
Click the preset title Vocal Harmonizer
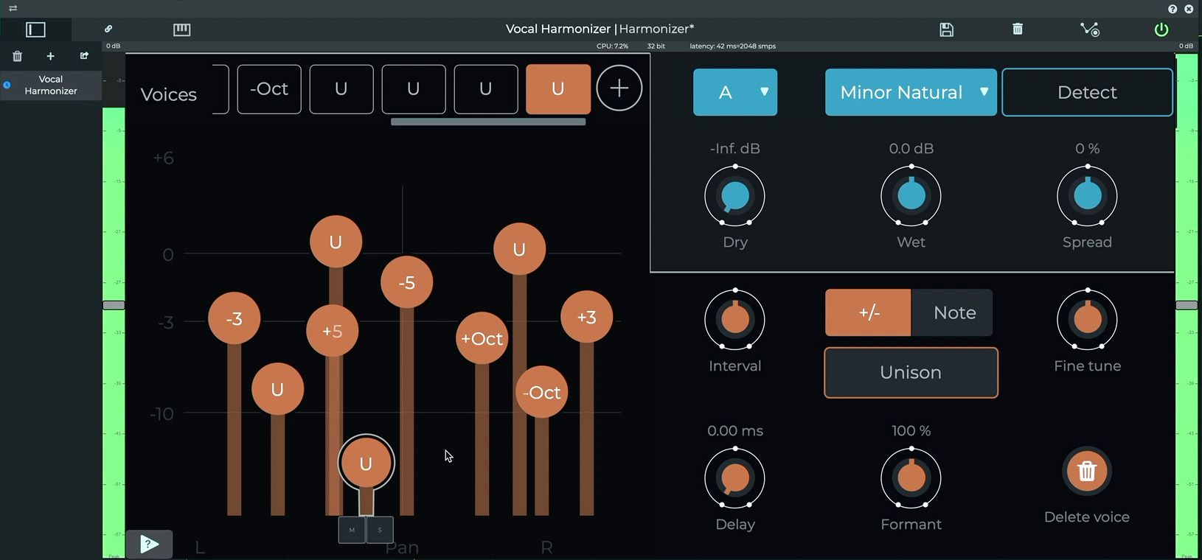(558, 29)
